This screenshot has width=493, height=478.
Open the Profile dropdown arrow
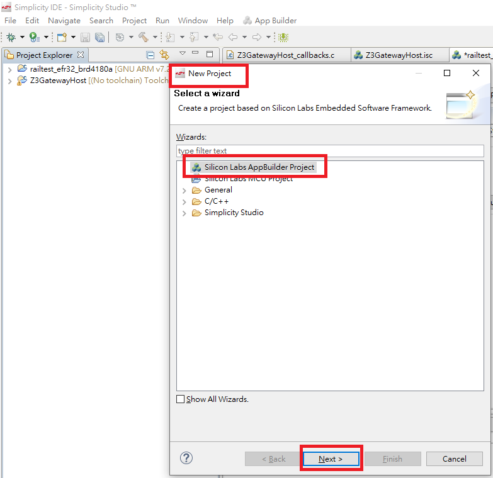pos(46,37)
